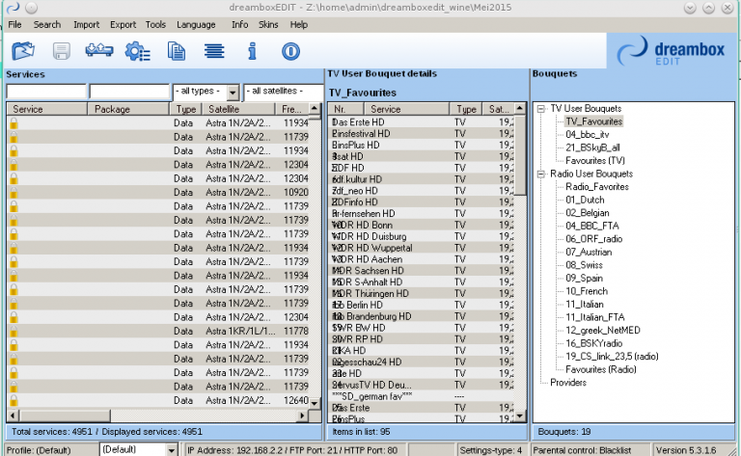This screenshot has height=456, width=741.
Task: Click the Open folder toolbar icon
Action: pos(22,51)
